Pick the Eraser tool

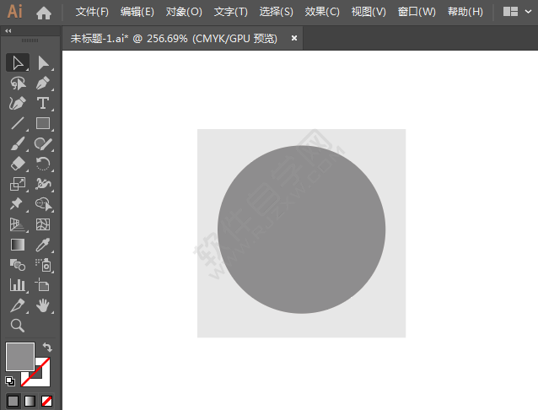coord(18,164)
